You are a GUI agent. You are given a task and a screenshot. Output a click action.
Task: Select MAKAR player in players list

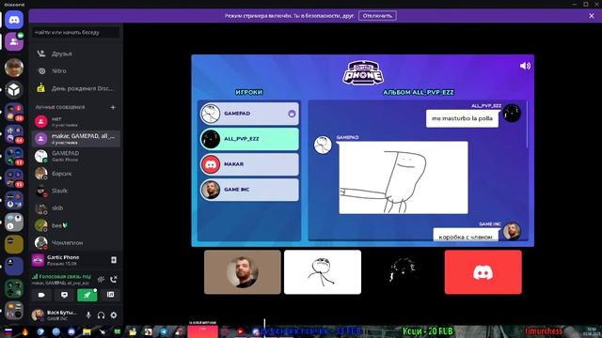click(248, 164)
